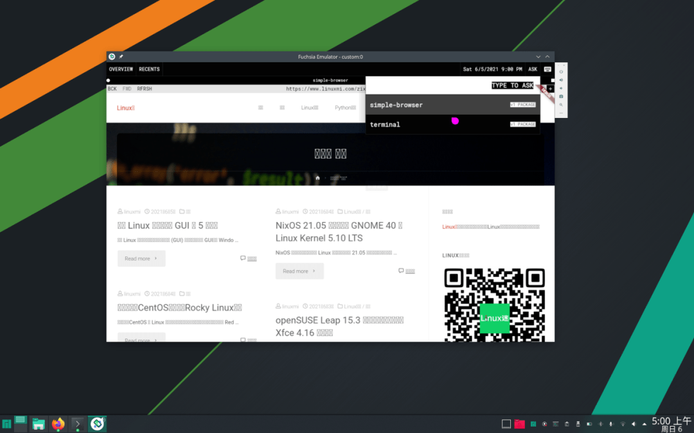694x433 pixels.
Task: Toggle the Wi-Fi network indicator in the tray
Action: [x=623, y=424]
